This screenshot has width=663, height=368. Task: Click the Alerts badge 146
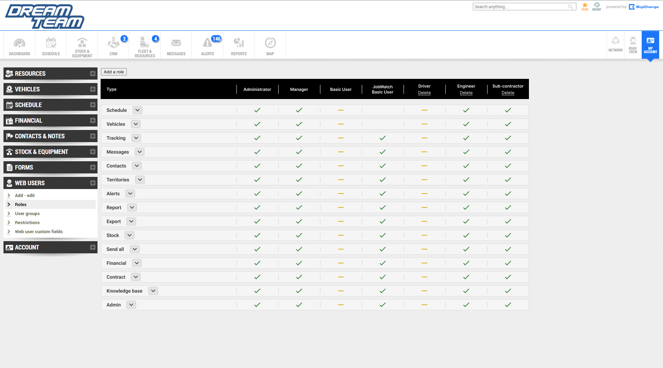pos(217,39)
